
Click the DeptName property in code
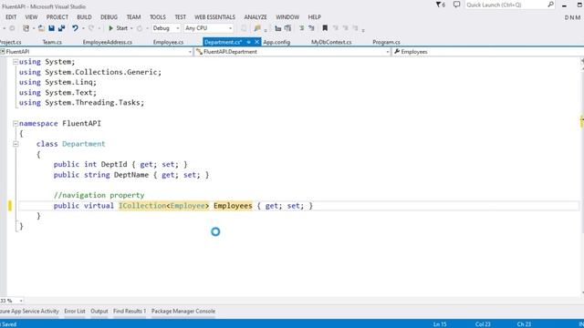[x=131, y=175]
